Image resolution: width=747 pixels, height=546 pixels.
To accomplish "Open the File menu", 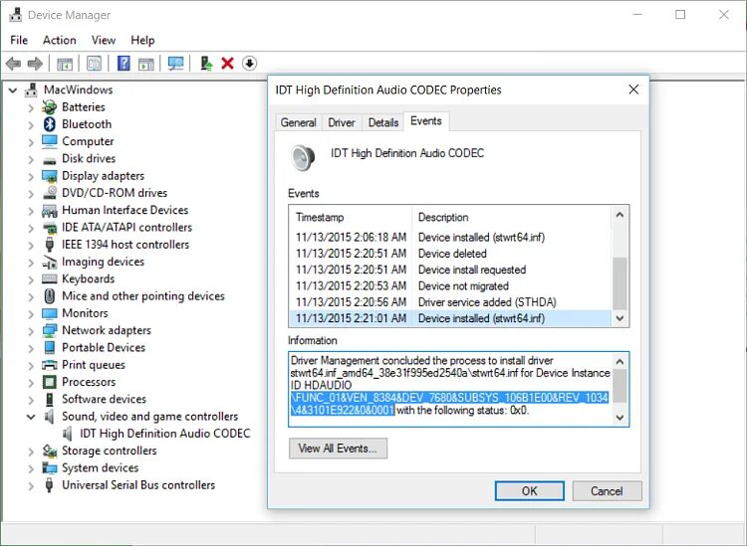I will [x=19, y=41].
